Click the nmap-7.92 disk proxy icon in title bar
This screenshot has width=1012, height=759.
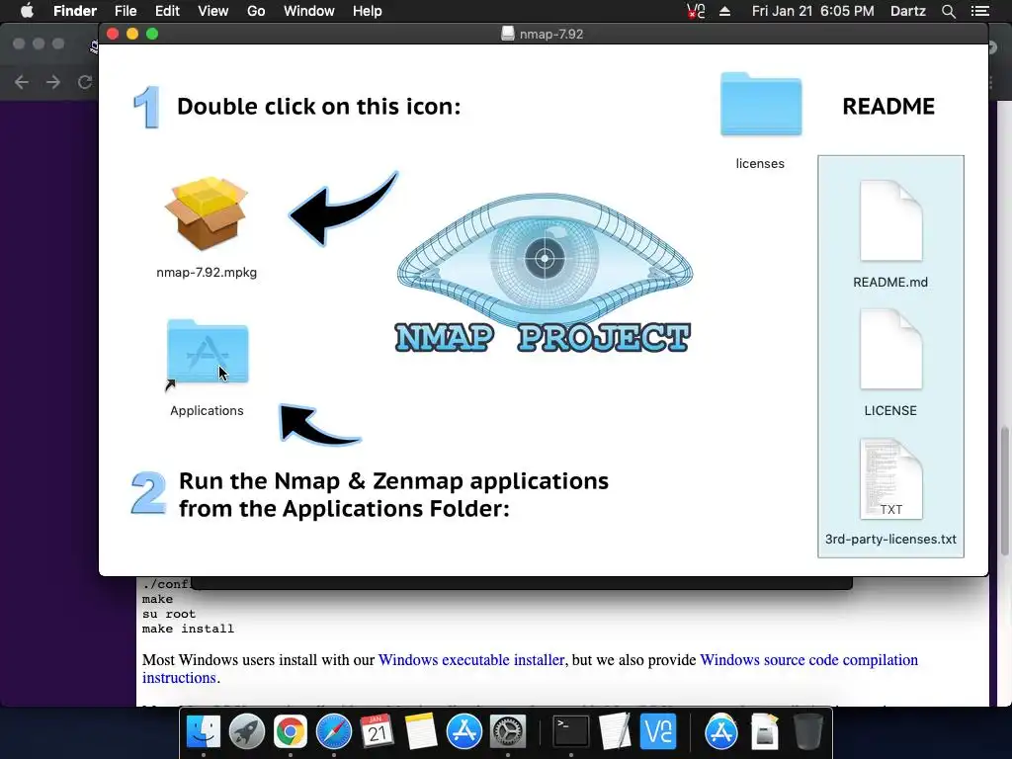coord(508,34)
